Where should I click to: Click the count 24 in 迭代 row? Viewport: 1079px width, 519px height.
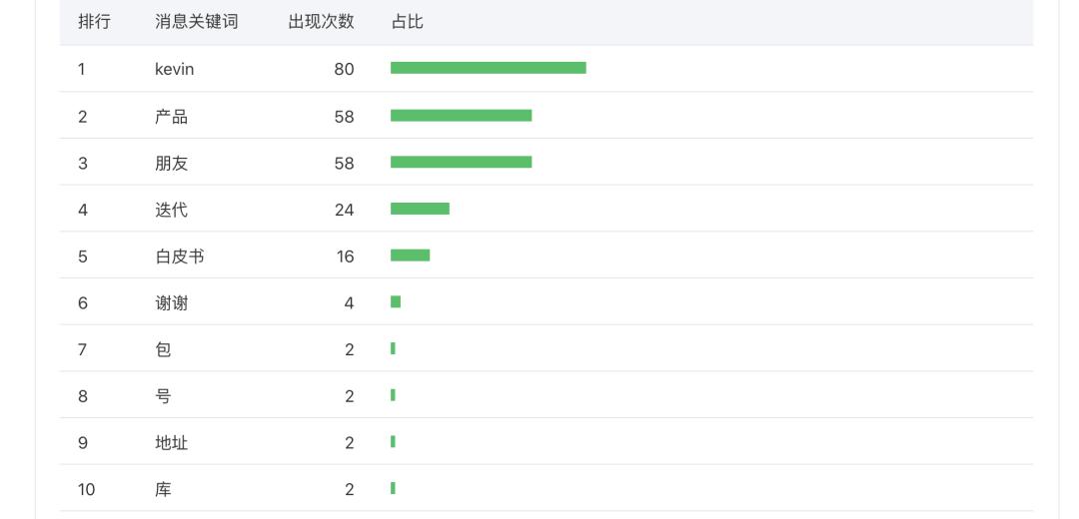pyautogui.click(x=344, y=210)
